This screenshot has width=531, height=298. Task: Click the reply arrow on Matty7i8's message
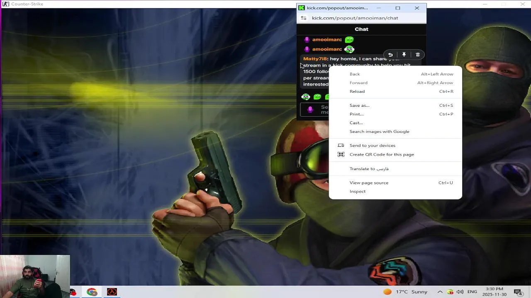[x=390, y=55]
